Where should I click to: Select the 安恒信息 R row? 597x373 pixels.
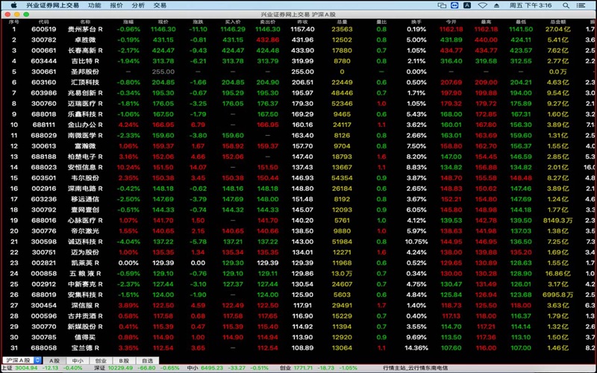pos(298,167)
